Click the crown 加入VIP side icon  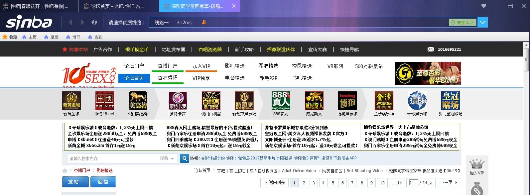point(476,167)
